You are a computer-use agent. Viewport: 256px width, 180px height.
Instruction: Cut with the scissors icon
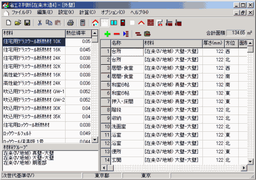tap(40, 22)
